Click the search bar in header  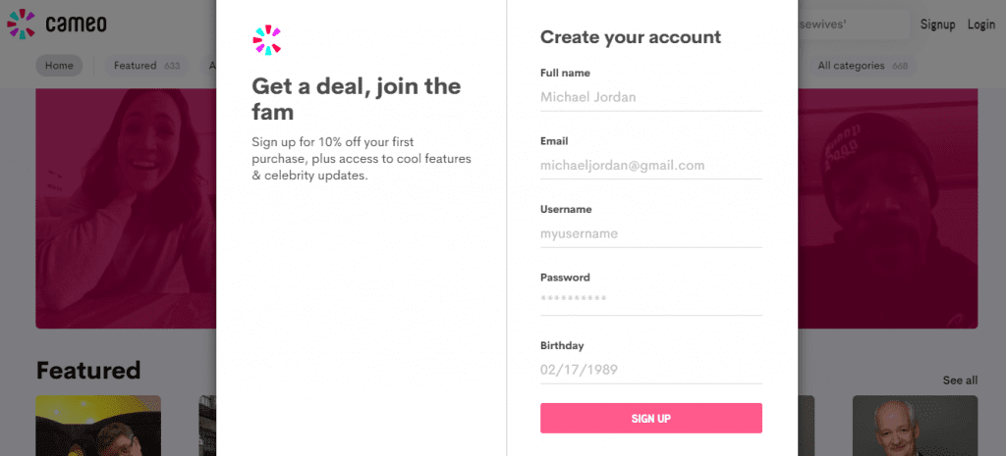[853, 25]
